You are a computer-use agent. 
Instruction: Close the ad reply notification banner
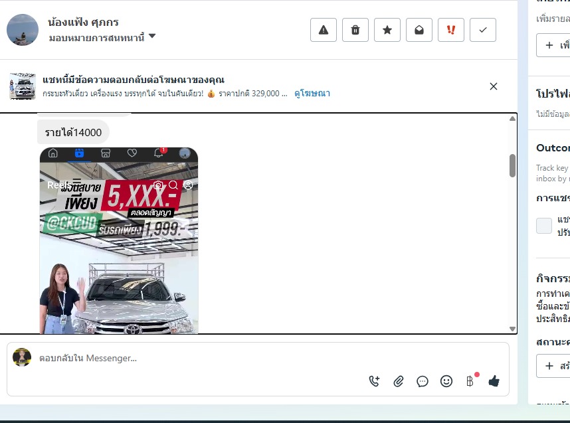(x=494, y=86)
